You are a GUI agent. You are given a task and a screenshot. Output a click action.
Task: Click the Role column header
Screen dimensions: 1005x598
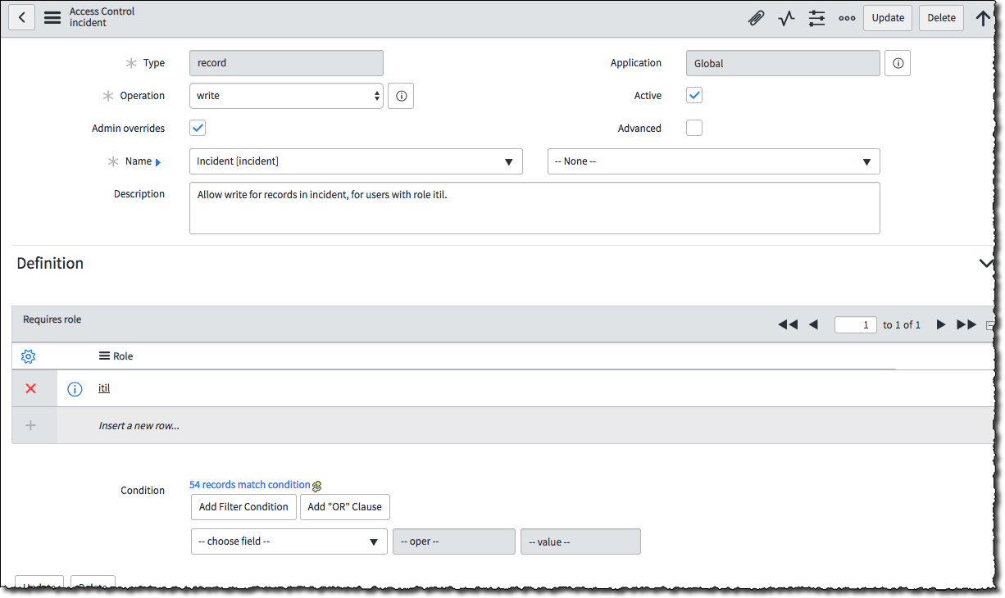click(123, 356)
